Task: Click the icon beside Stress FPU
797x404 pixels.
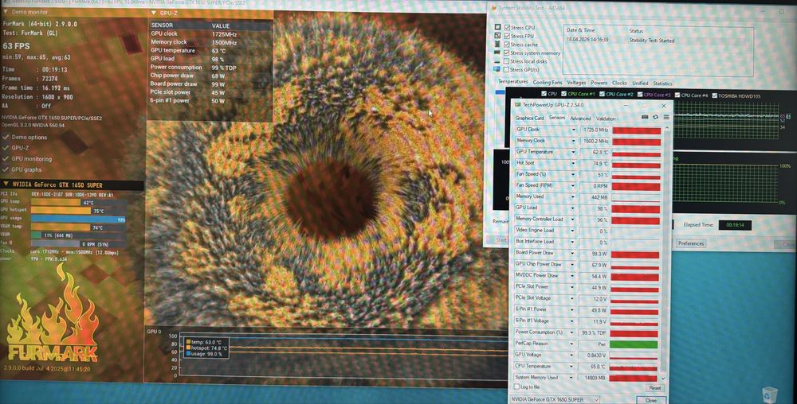Action: pyautogui.click(x=498, y=36)
